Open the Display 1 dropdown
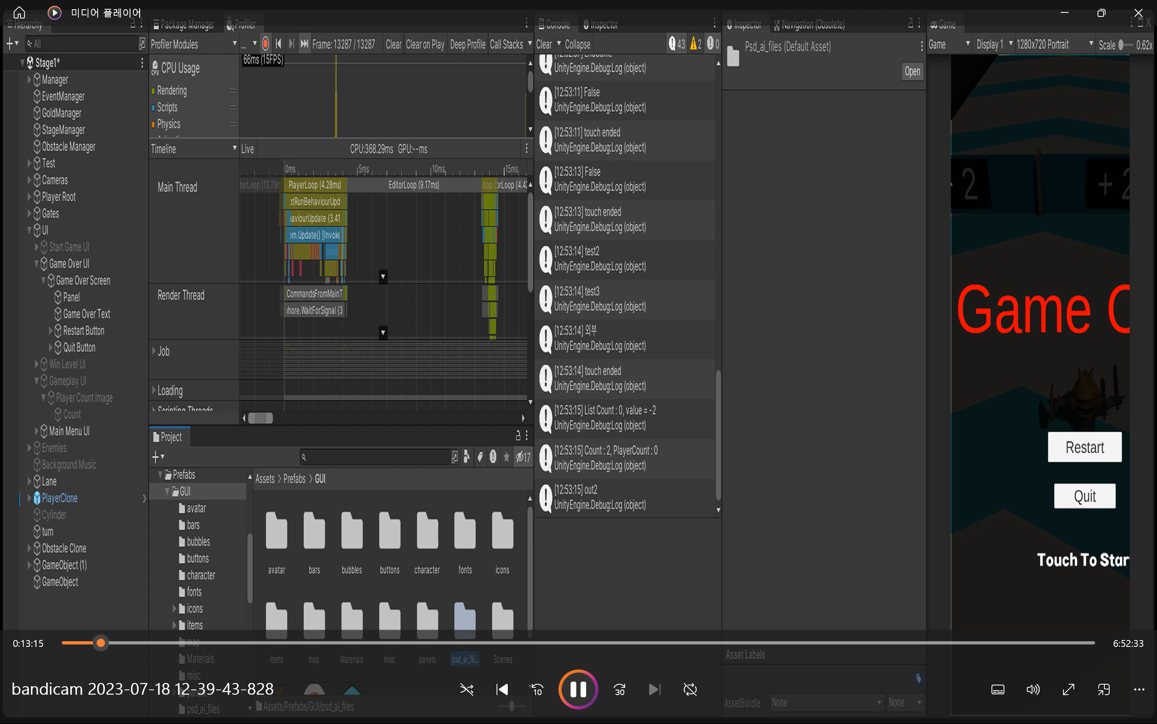1157x724 pixels. tap(995, 45)
